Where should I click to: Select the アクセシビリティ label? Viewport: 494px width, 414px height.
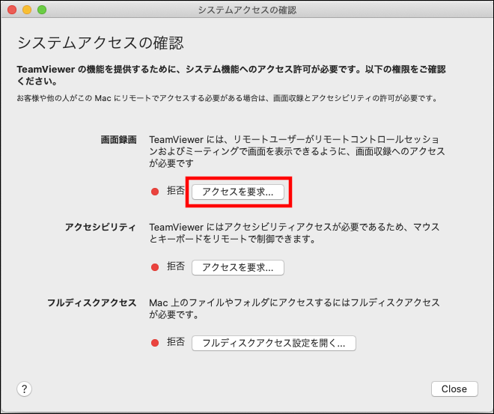(100, 227)
